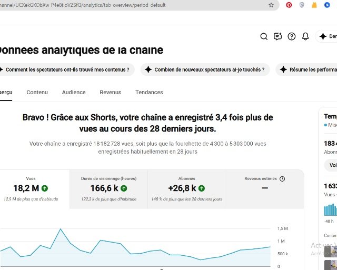Click the '1,5 M' chart axis label
This screenshot has width=337, height=270.
pos(282,228)
